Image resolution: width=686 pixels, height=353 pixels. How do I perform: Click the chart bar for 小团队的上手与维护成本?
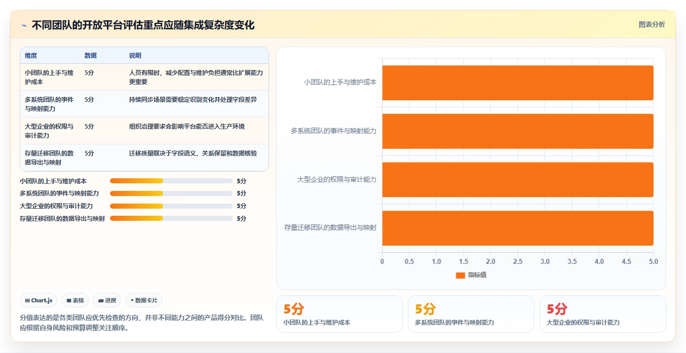click(518, 83)
